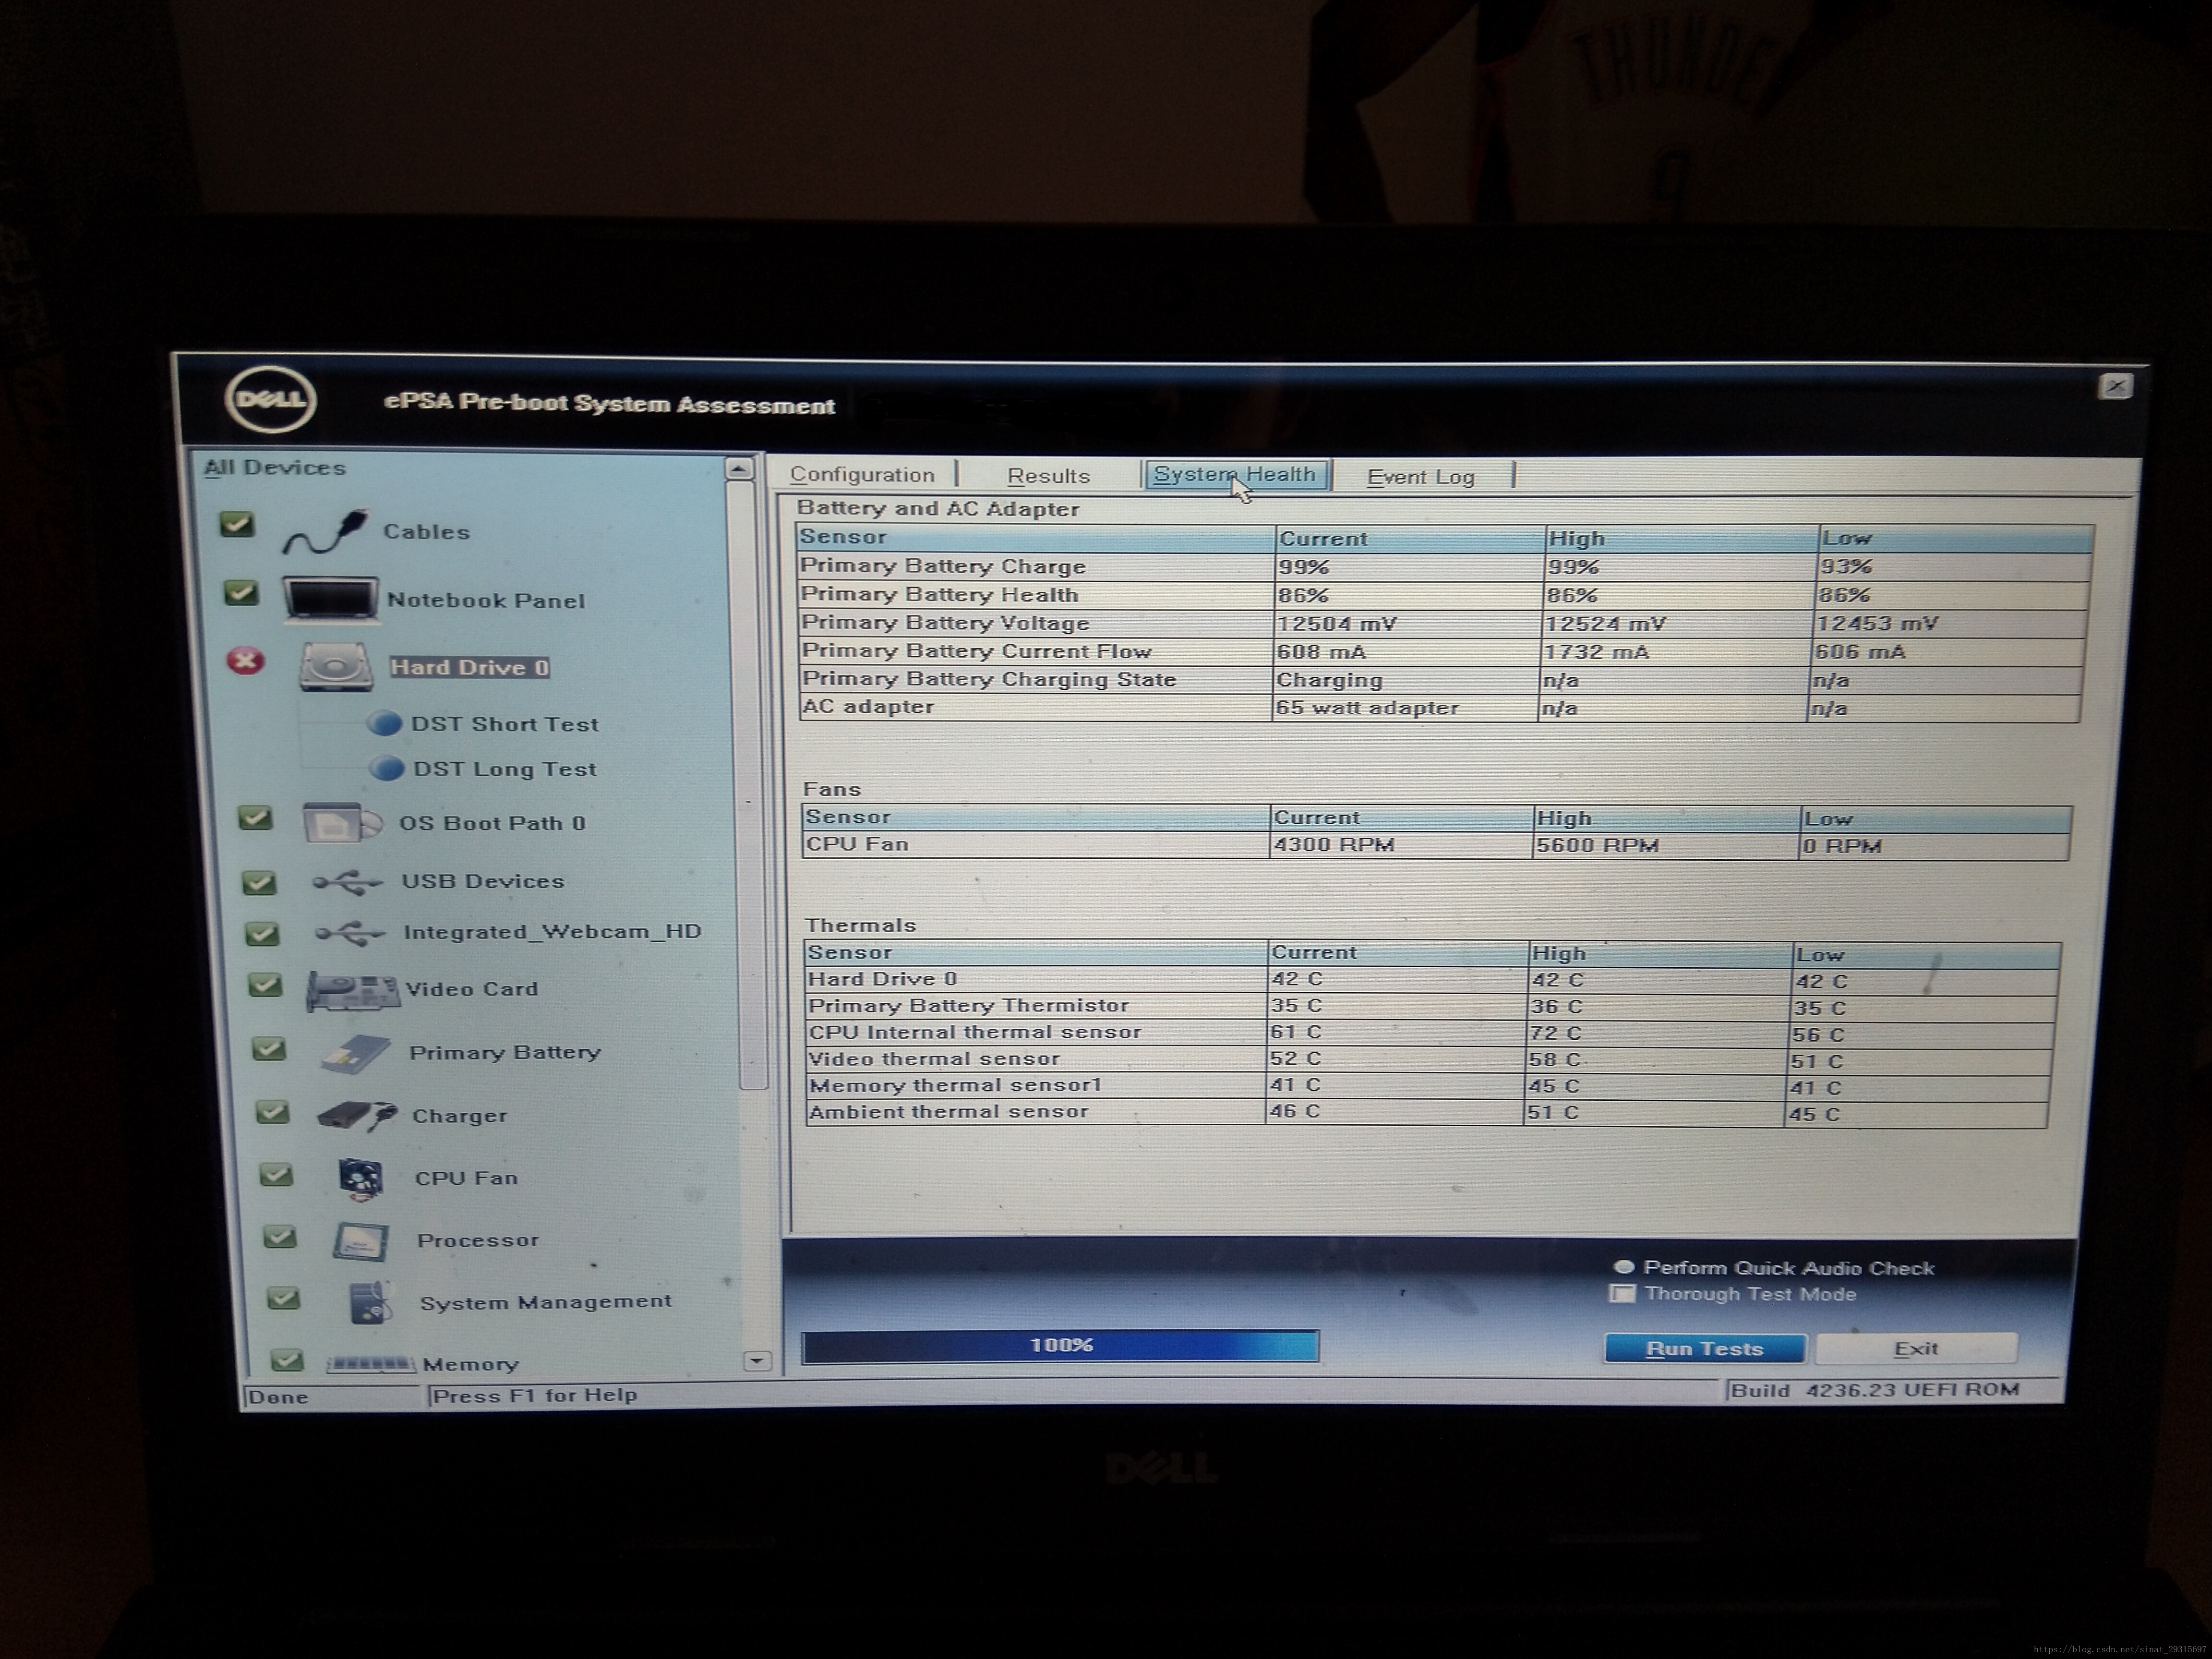
Task: Toggle the Notebook Panel checkbox
Action: pos(240,593)
